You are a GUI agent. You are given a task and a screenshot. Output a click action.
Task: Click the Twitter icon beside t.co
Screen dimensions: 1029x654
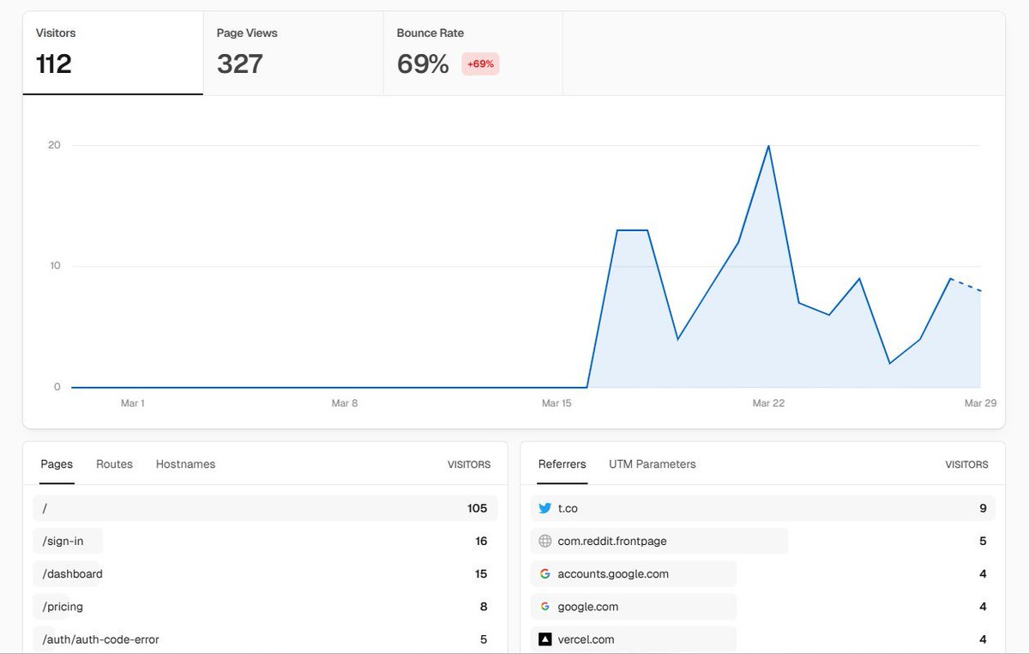tap(545, 508)
